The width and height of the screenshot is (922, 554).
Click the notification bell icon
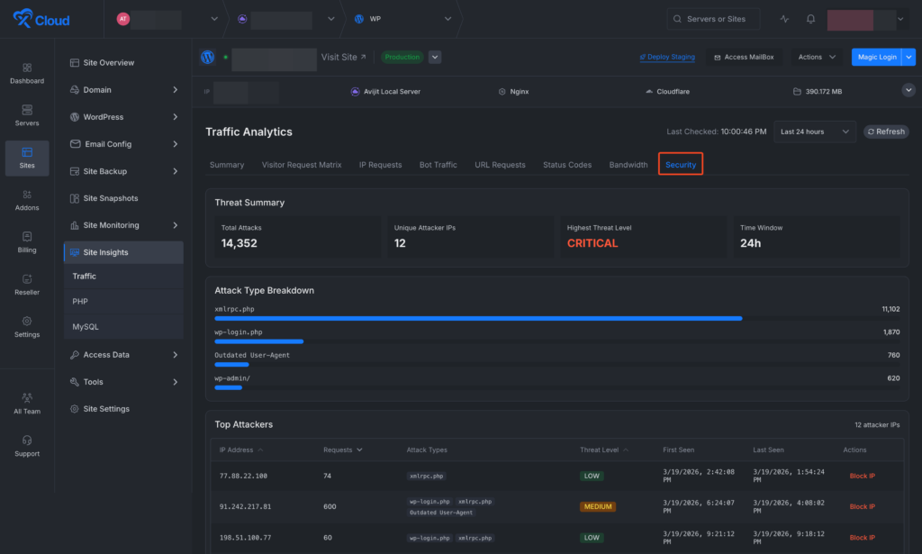click(810, 19)
